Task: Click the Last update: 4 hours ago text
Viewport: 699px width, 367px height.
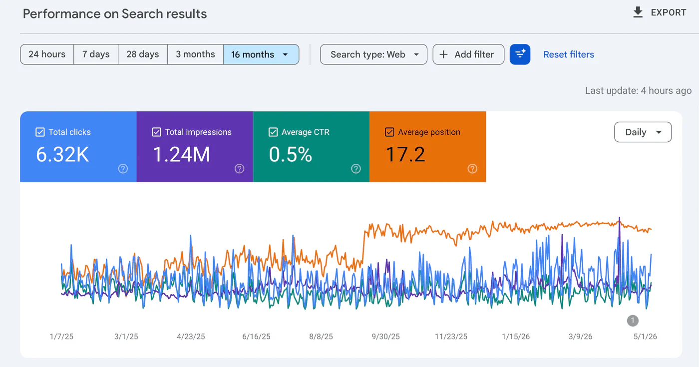Action: coord(639,91)
